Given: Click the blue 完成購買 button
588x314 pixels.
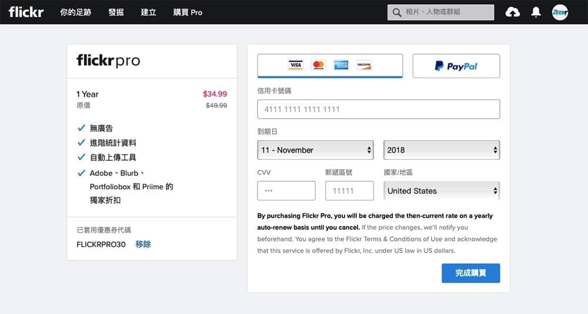Looking at the screenshot, I should point(470,273).
